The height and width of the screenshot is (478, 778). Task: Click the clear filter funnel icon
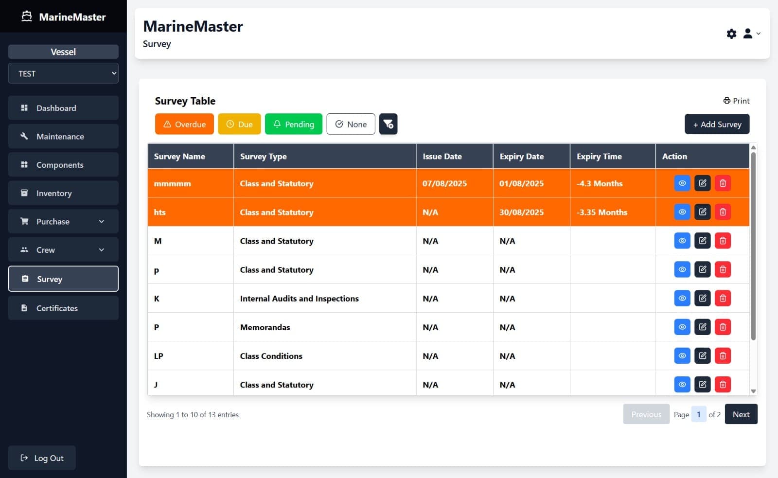(x=388, y=124)
